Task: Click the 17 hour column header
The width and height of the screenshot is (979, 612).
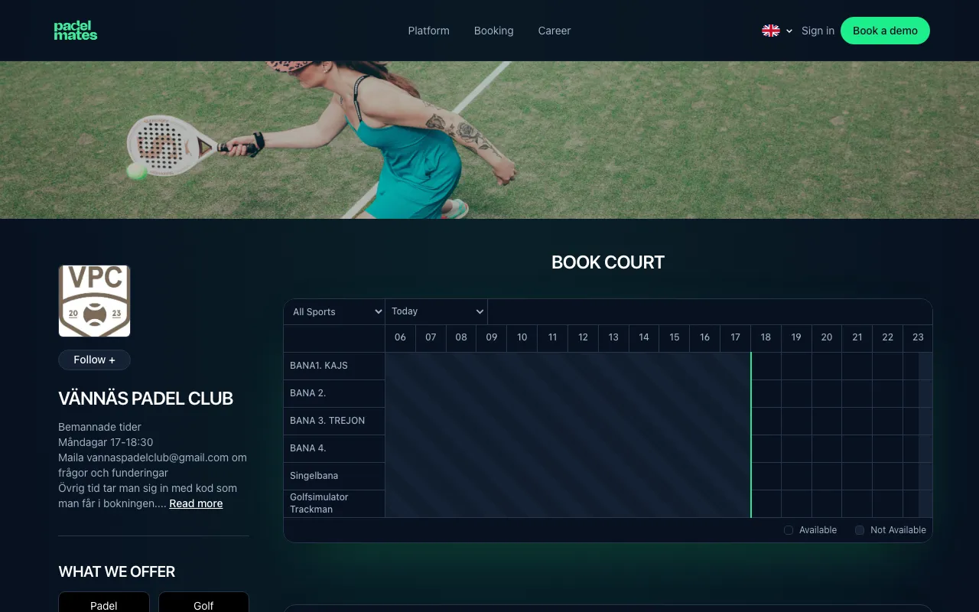Action: [x=735, y=337]
